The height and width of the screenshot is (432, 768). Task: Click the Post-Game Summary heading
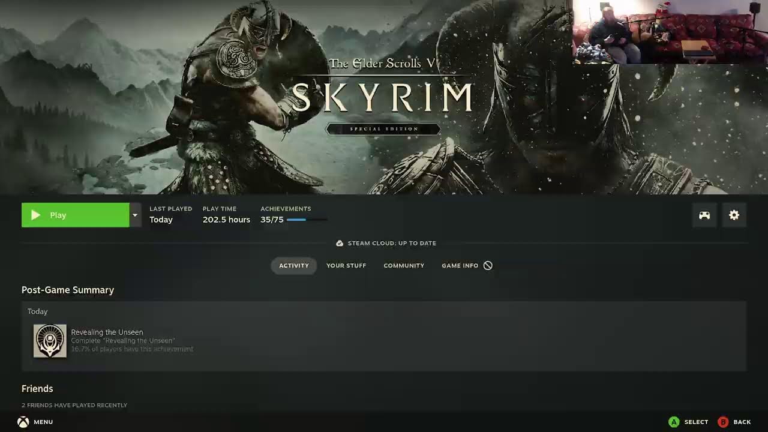coord(68,290)
